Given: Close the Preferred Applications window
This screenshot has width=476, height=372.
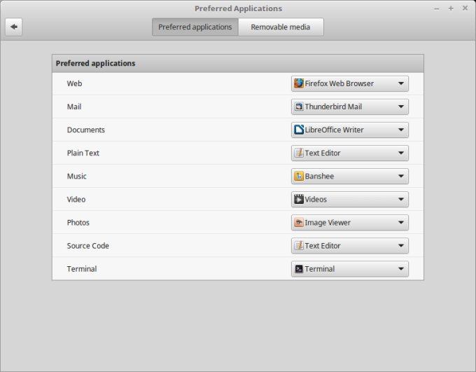Looking at the screenshot, I should point(465,8).
